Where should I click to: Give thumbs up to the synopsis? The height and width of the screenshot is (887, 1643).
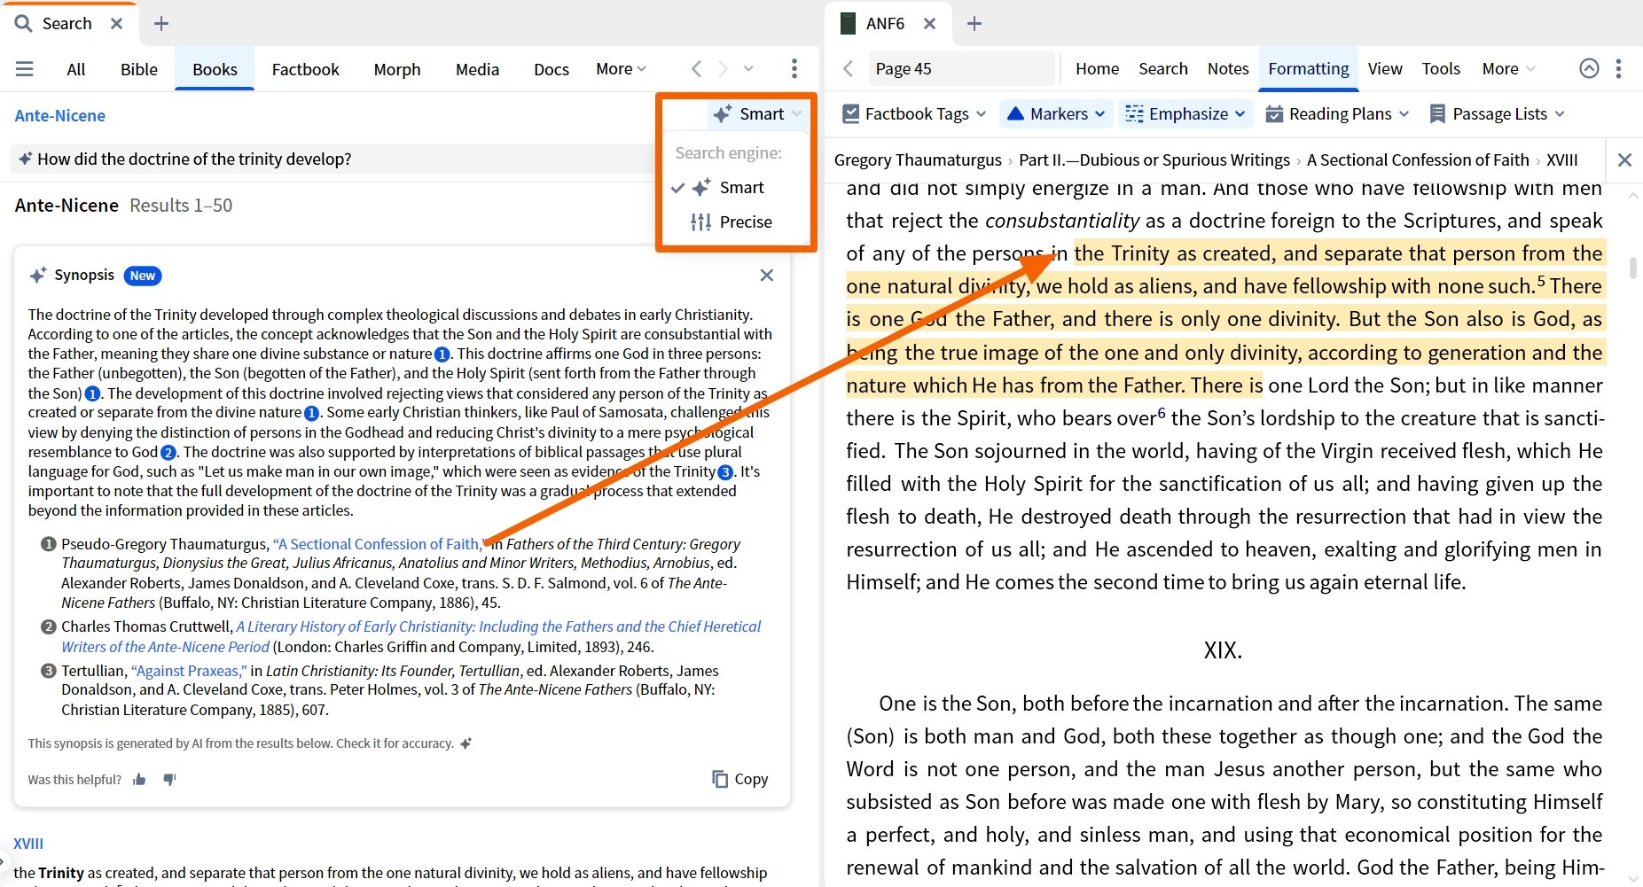click(x=139, y=780)
